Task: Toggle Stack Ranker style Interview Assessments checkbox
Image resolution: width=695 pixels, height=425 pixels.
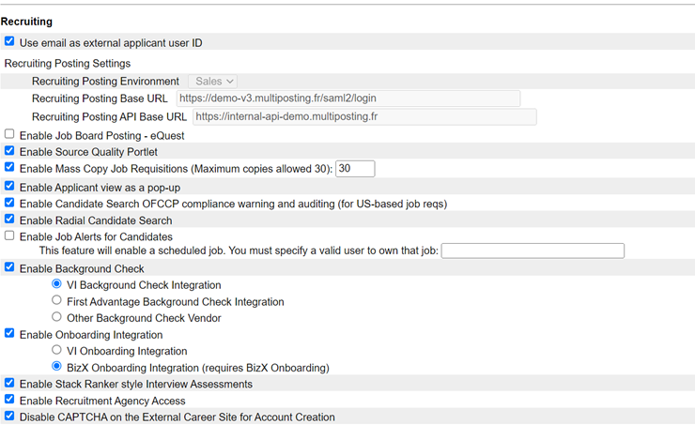Action: coord(9,384)
